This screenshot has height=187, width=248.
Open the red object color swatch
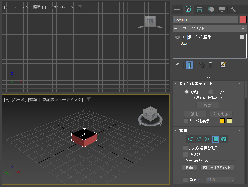[243, 20]
